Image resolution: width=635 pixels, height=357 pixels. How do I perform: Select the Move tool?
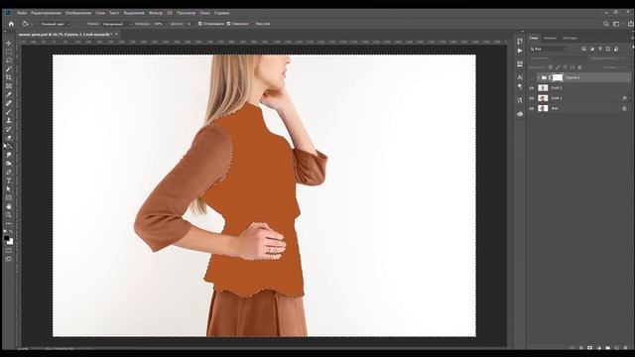click(x=9, y=43)
